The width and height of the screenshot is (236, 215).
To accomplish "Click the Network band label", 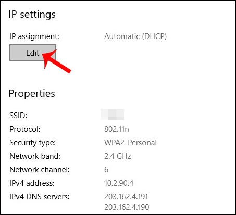I will [35, 156].
